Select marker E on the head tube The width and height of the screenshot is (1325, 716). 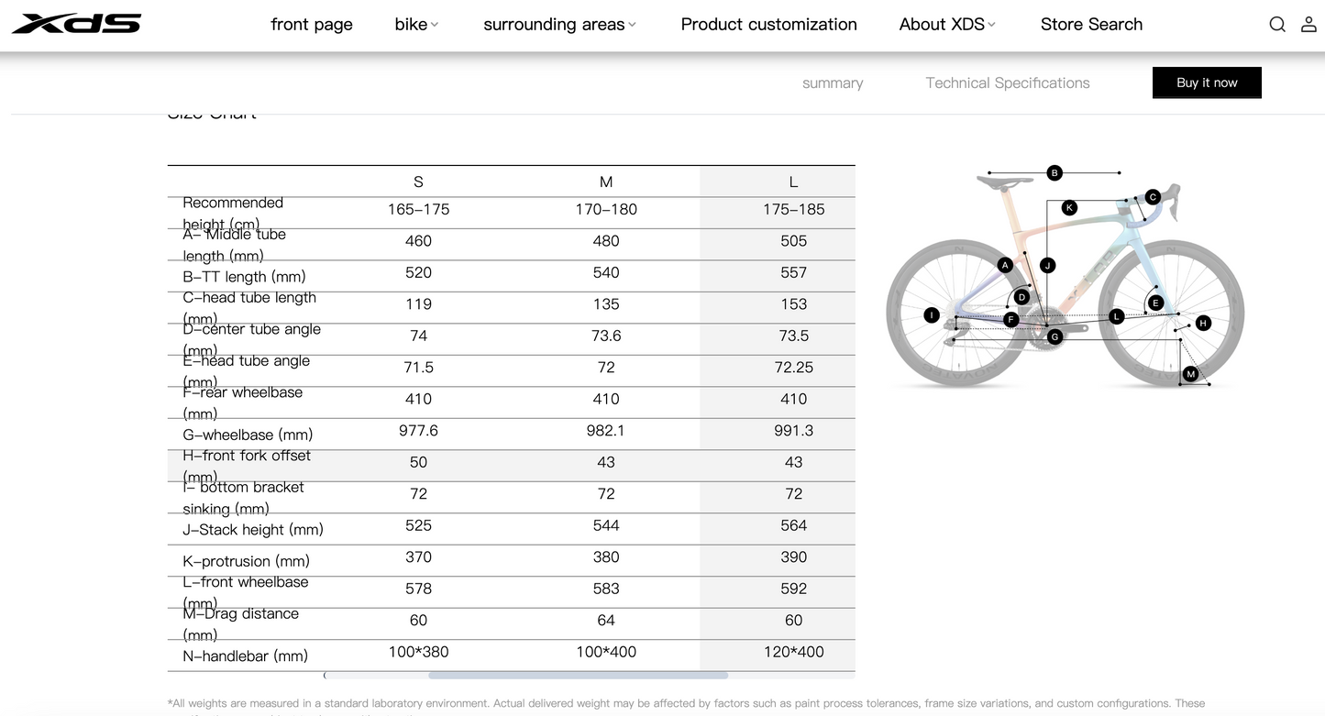click(x=1154, y=303)
